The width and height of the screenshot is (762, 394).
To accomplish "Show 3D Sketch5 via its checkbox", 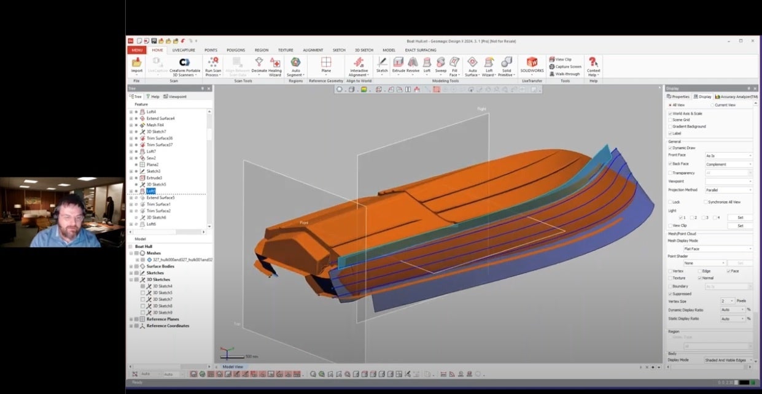I will coord(143,293).
